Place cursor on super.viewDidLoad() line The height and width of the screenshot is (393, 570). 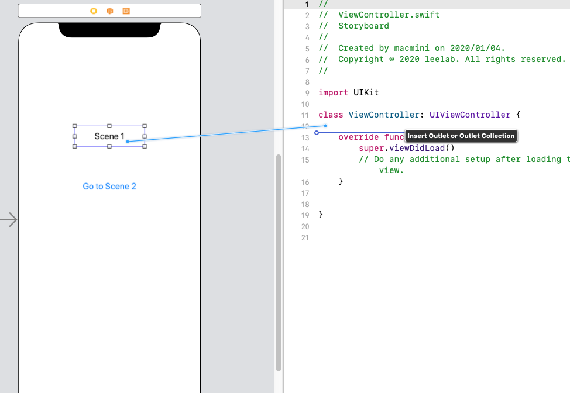click(x=407, y=148)
